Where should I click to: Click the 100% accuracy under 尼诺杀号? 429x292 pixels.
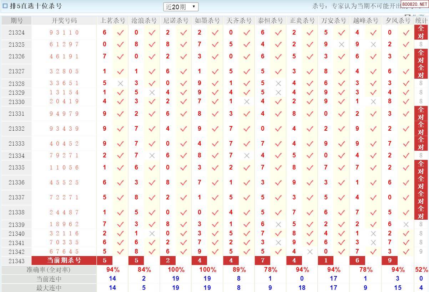176,270
